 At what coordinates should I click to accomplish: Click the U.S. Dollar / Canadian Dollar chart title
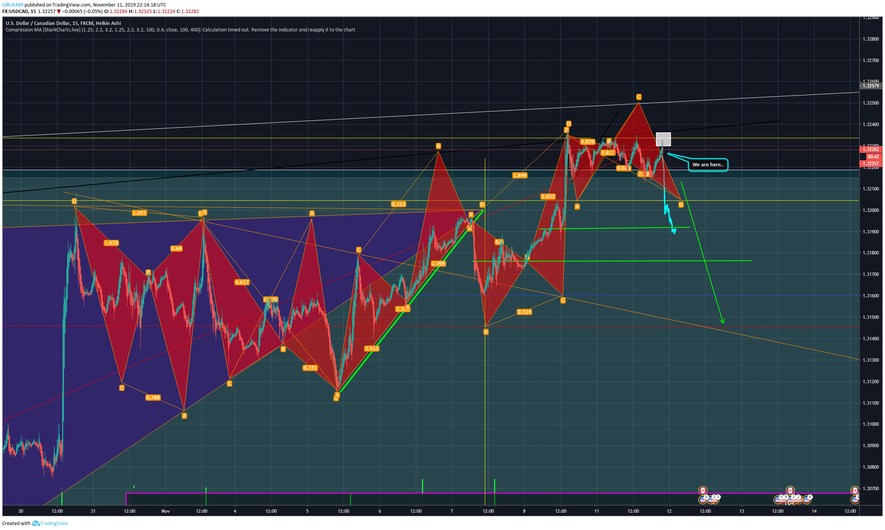point(63,23)
